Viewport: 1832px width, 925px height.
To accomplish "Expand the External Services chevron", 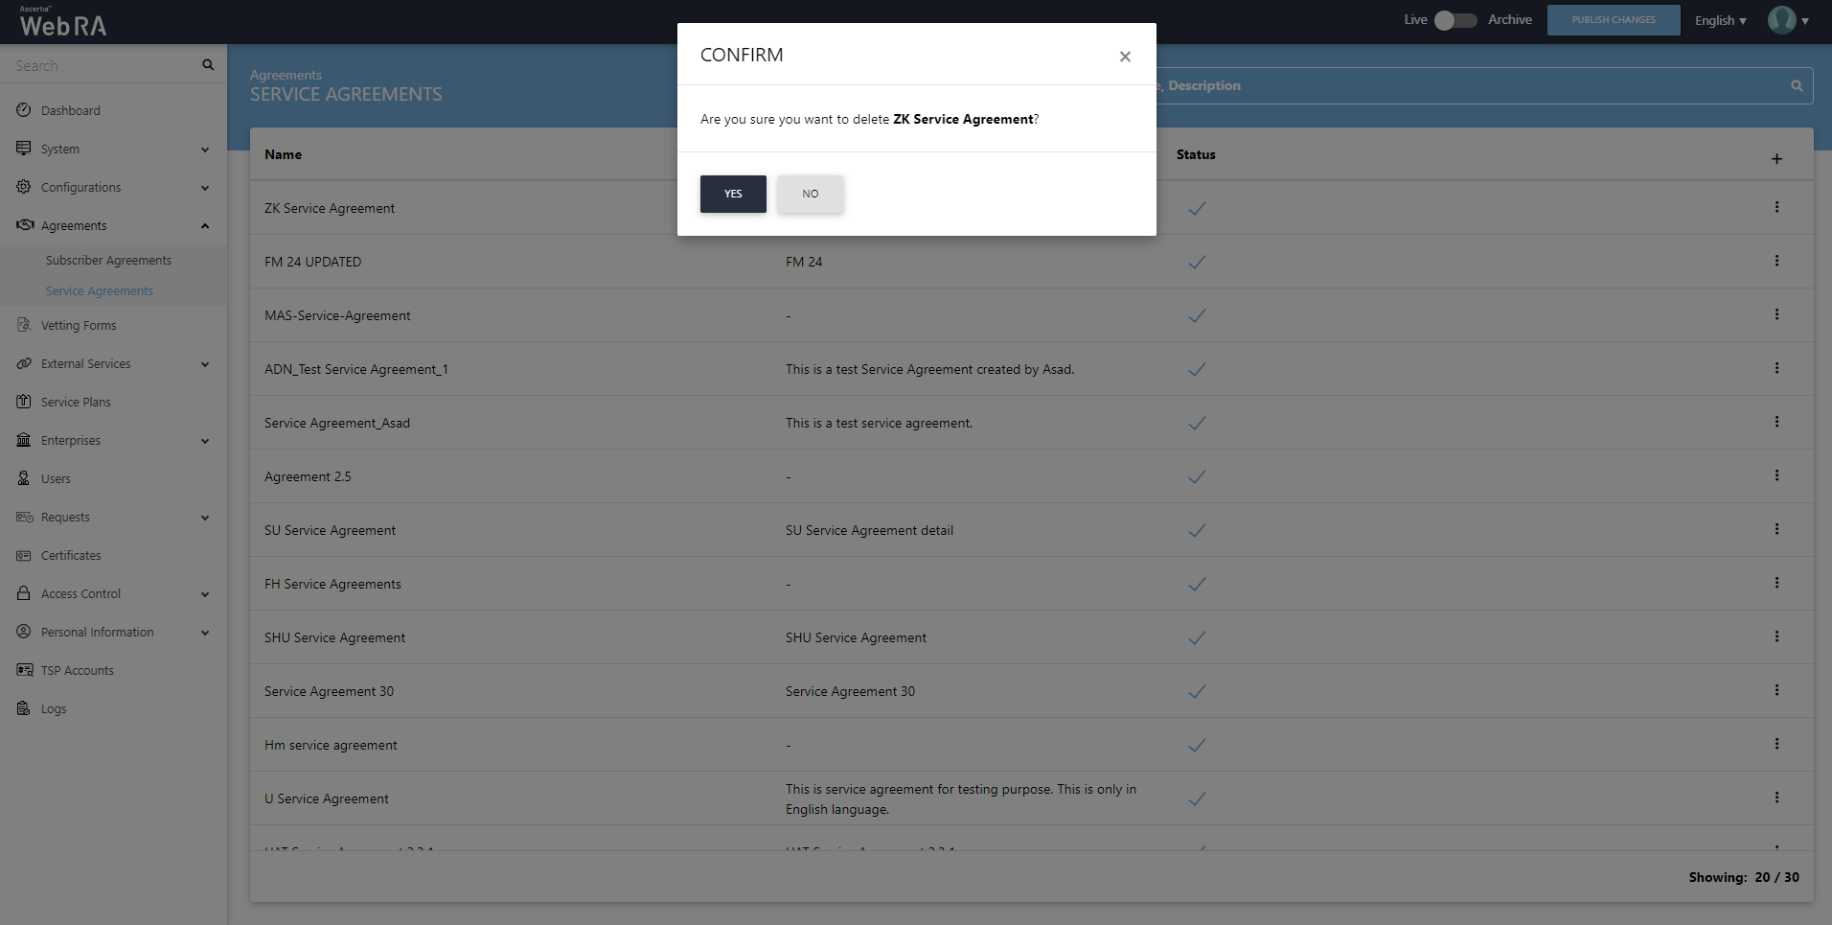I will pyautogui.click(x=205, y=364).
